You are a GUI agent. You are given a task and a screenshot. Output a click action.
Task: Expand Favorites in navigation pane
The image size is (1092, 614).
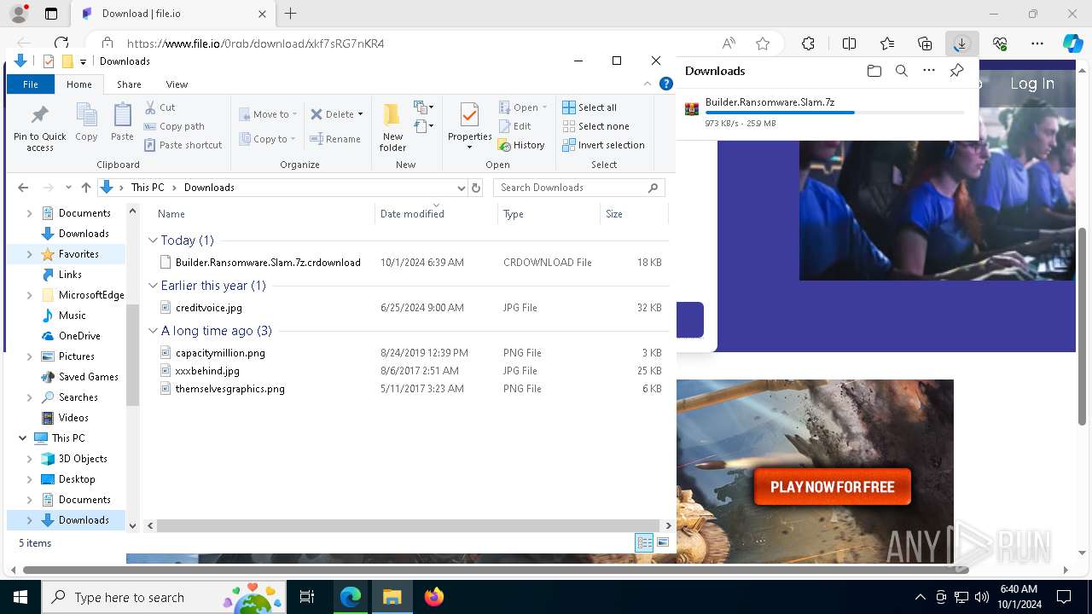click(x=30, y=254)
